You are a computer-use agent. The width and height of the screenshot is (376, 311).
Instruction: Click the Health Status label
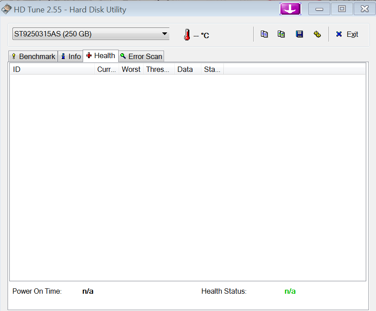point(224,291)
